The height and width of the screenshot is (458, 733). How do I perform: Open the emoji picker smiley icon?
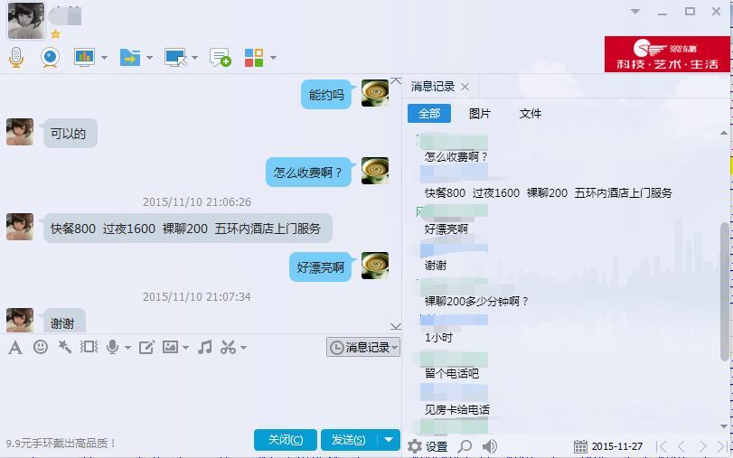[x=41, y=347]
